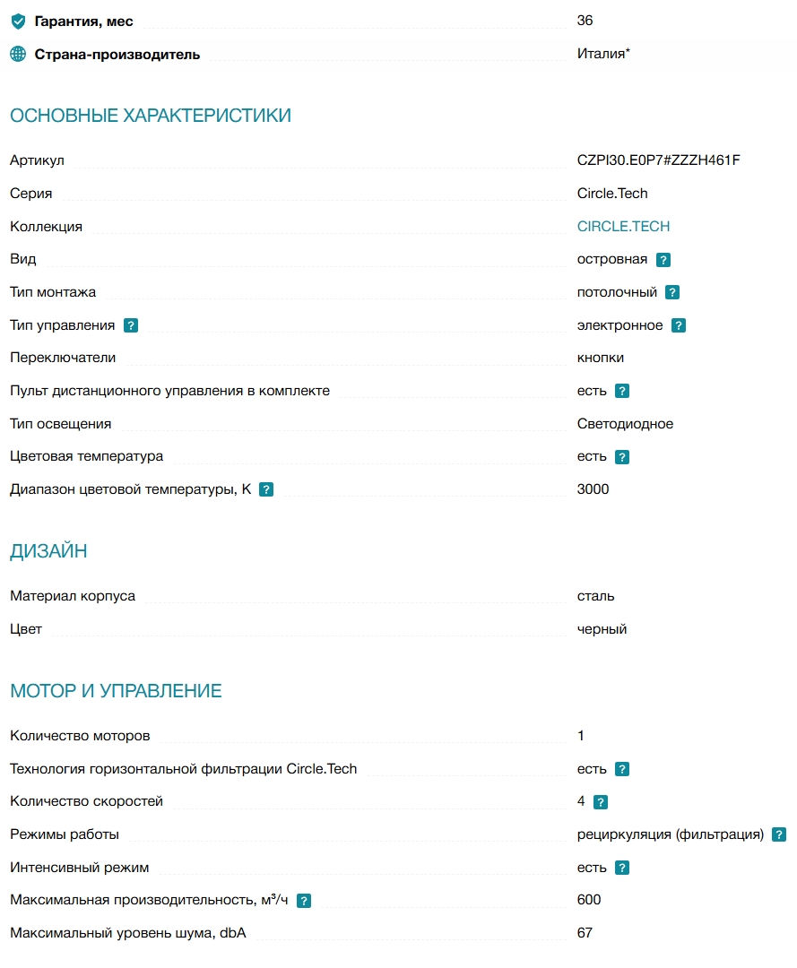Open help for Пульт дистанционного управления value

click(622, 391)
